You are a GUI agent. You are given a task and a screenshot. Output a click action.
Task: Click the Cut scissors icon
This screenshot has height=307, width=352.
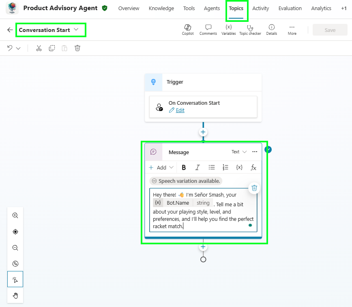[39, 48]
